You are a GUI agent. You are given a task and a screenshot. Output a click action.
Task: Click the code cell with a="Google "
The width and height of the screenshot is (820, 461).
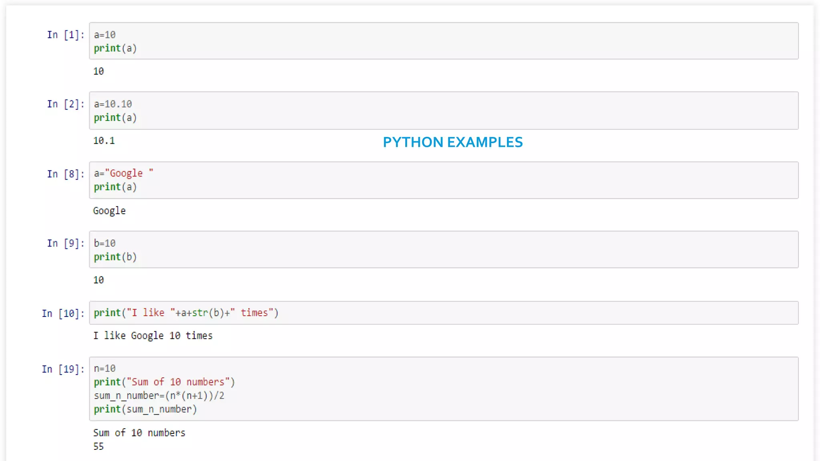point(444,180)
